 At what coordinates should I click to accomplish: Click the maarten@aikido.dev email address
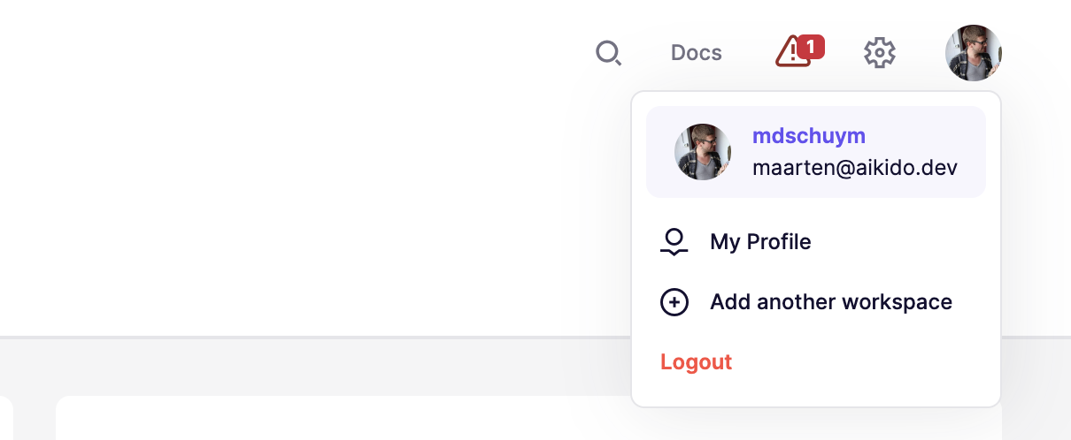pos(855,167)
